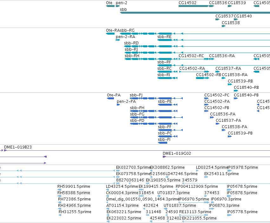Click the CG14502-PC protein label

click(217, 95)
